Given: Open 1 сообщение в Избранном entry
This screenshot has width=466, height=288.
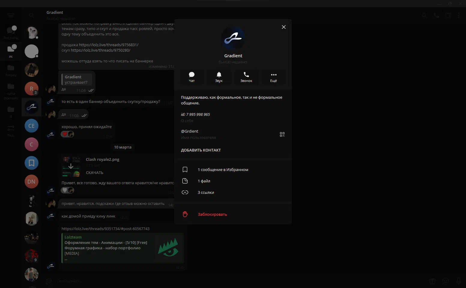Looking at the screenshot, I should point(223,170).
